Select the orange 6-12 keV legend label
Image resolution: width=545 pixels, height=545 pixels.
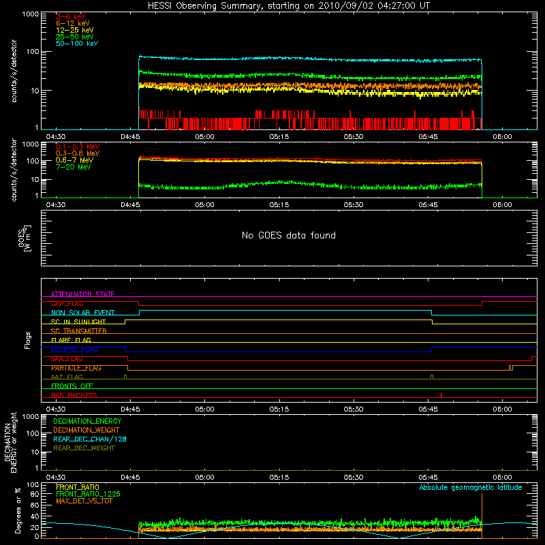click(x=73, y=23)
